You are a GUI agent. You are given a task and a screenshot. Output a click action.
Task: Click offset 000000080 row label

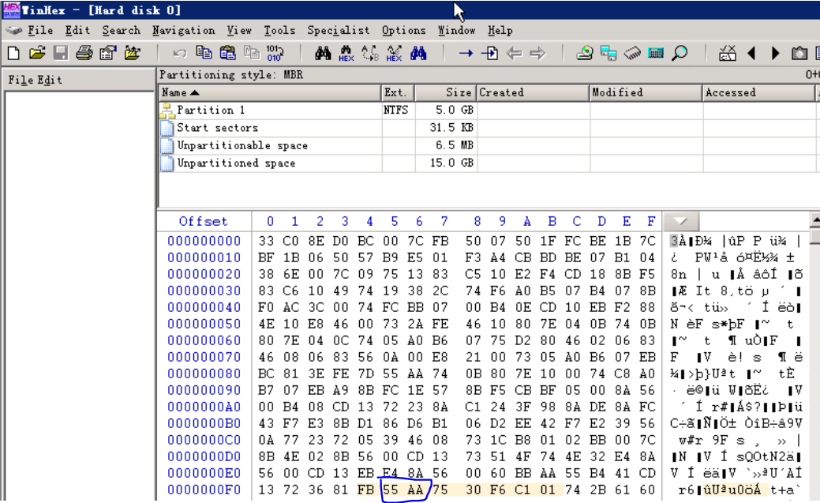click(204, 373)
